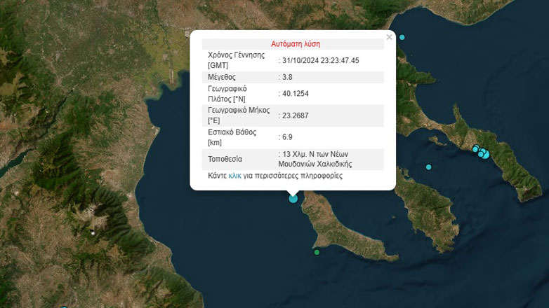Select the isolated cyan marker in the gulf
This screenshot has height=308, width=549.
point(428,167)
